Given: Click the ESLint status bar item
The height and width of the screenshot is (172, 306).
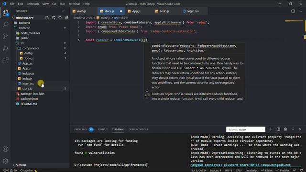Looking at the screenshot, I should [267, 170].
